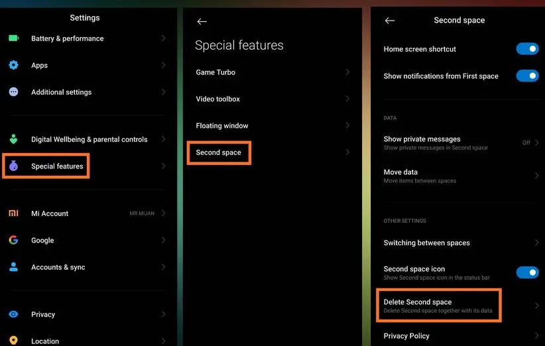Tap the blue Apps gear icon

coord(13,65)
